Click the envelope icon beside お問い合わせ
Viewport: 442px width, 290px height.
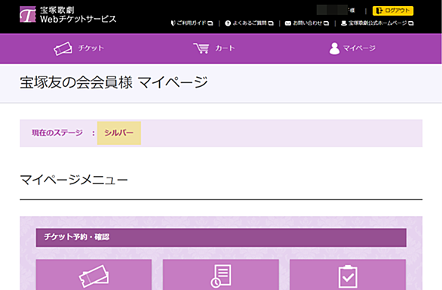(288, 23)
